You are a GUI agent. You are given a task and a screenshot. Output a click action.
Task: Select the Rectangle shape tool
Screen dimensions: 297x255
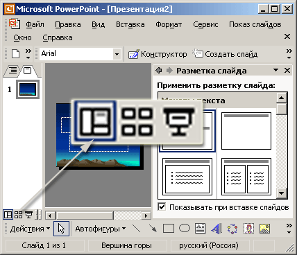[x=169, y=229]
